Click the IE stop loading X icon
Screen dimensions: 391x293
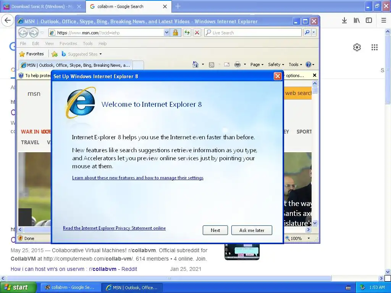click(197, 32)
